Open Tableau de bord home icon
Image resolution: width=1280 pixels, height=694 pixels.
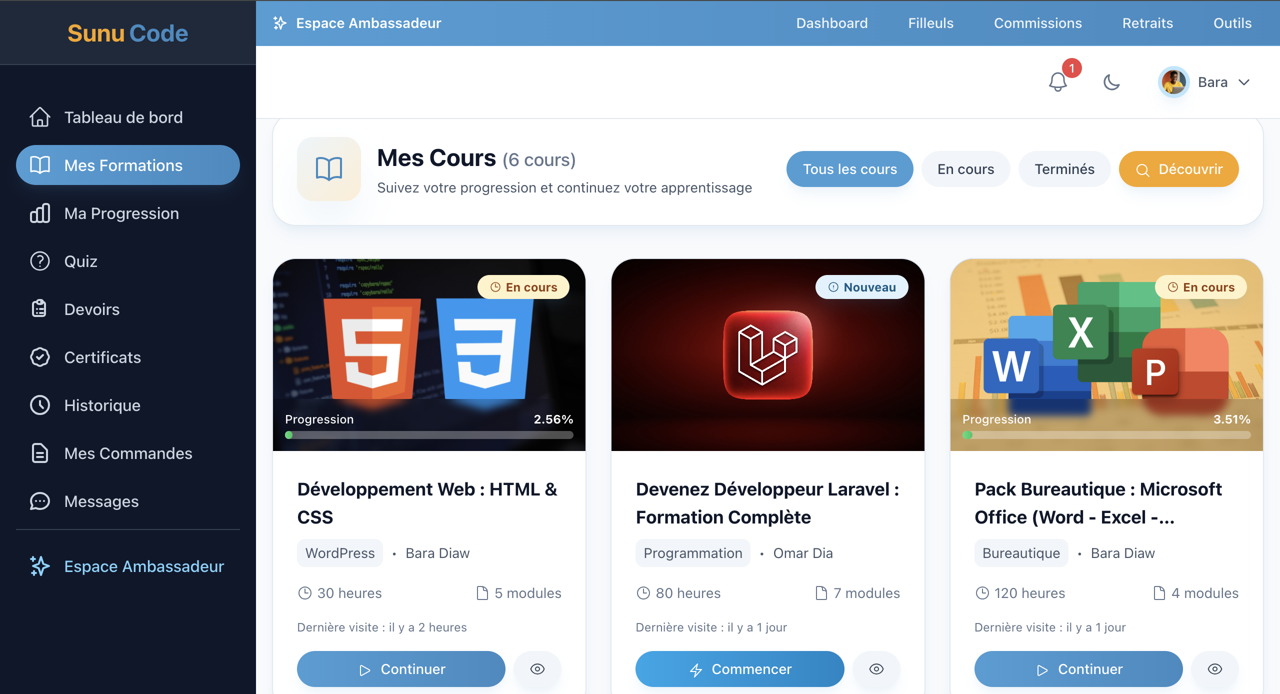click(40, 117)
